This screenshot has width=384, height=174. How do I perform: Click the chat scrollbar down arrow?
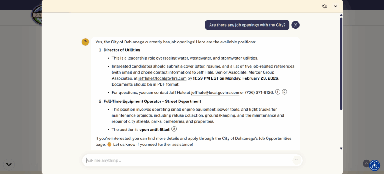click(341, 148)
